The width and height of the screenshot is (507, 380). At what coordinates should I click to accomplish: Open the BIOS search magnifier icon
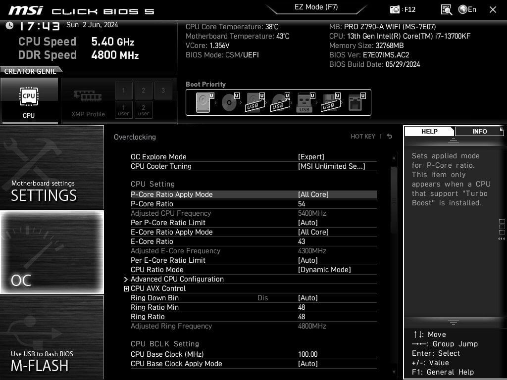click(446, 10)
